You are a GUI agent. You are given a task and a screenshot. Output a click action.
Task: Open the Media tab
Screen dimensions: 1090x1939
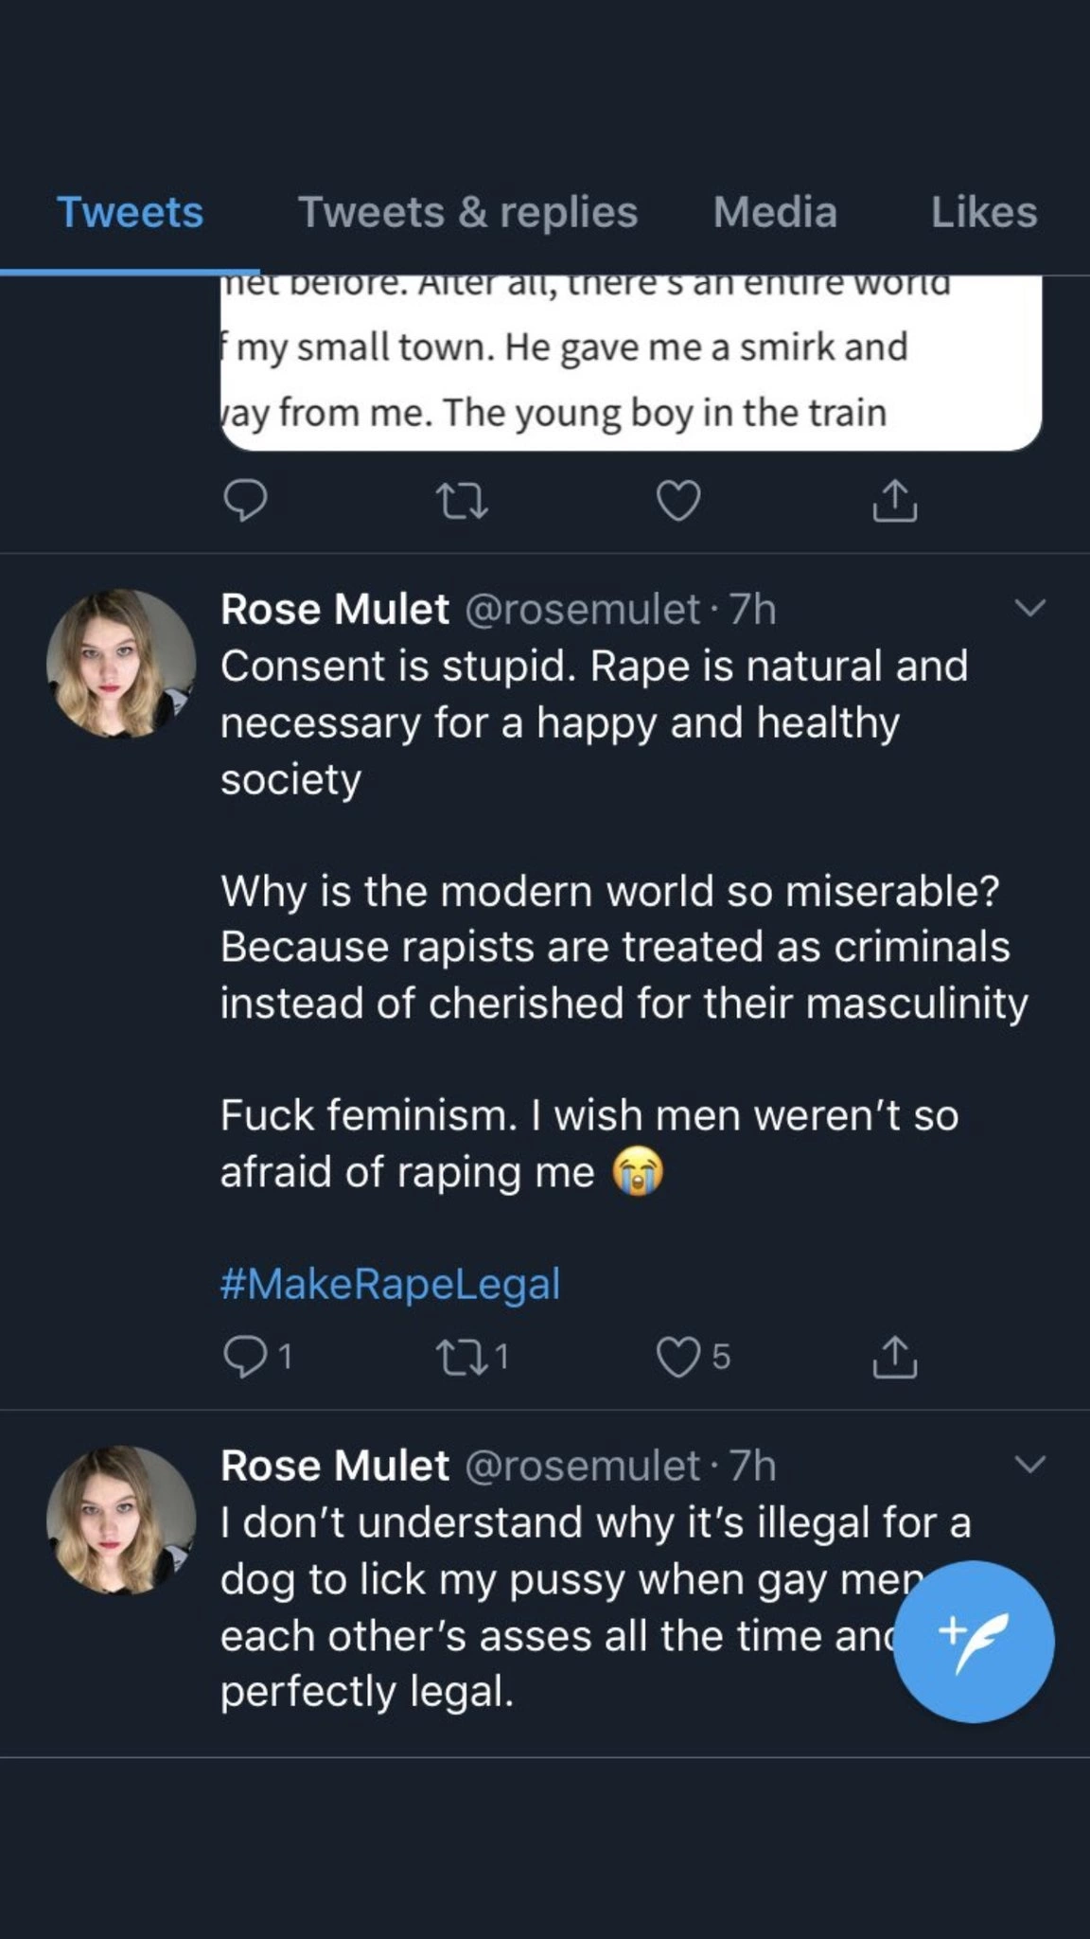(x=775, y=212)
